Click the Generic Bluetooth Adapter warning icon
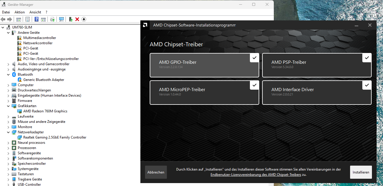 pos(20,80)
